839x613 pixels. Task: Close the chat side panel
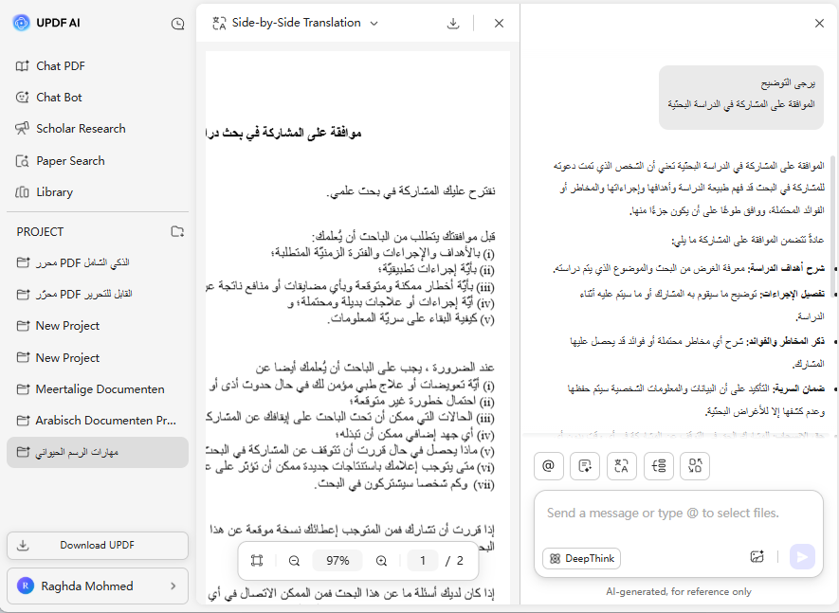coord(819,24)
